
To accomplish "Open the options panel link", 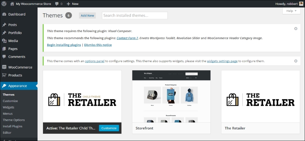I will click(x=95, y=61).
